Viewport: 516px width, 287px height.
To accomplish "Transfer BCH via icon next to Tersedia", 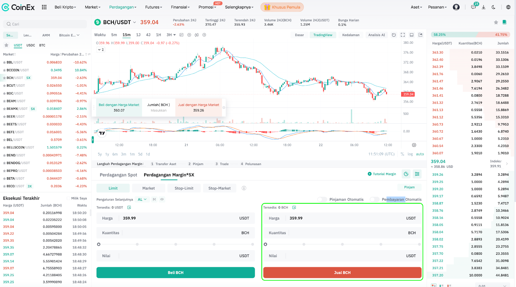I will tap(294, 208).
